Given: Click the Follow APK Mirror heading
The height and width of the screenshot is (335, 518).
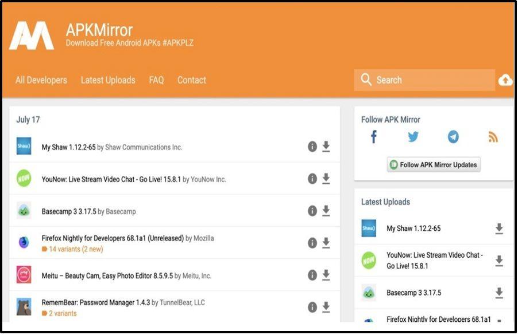Looking at the screenshot, I should click(391, 120).
